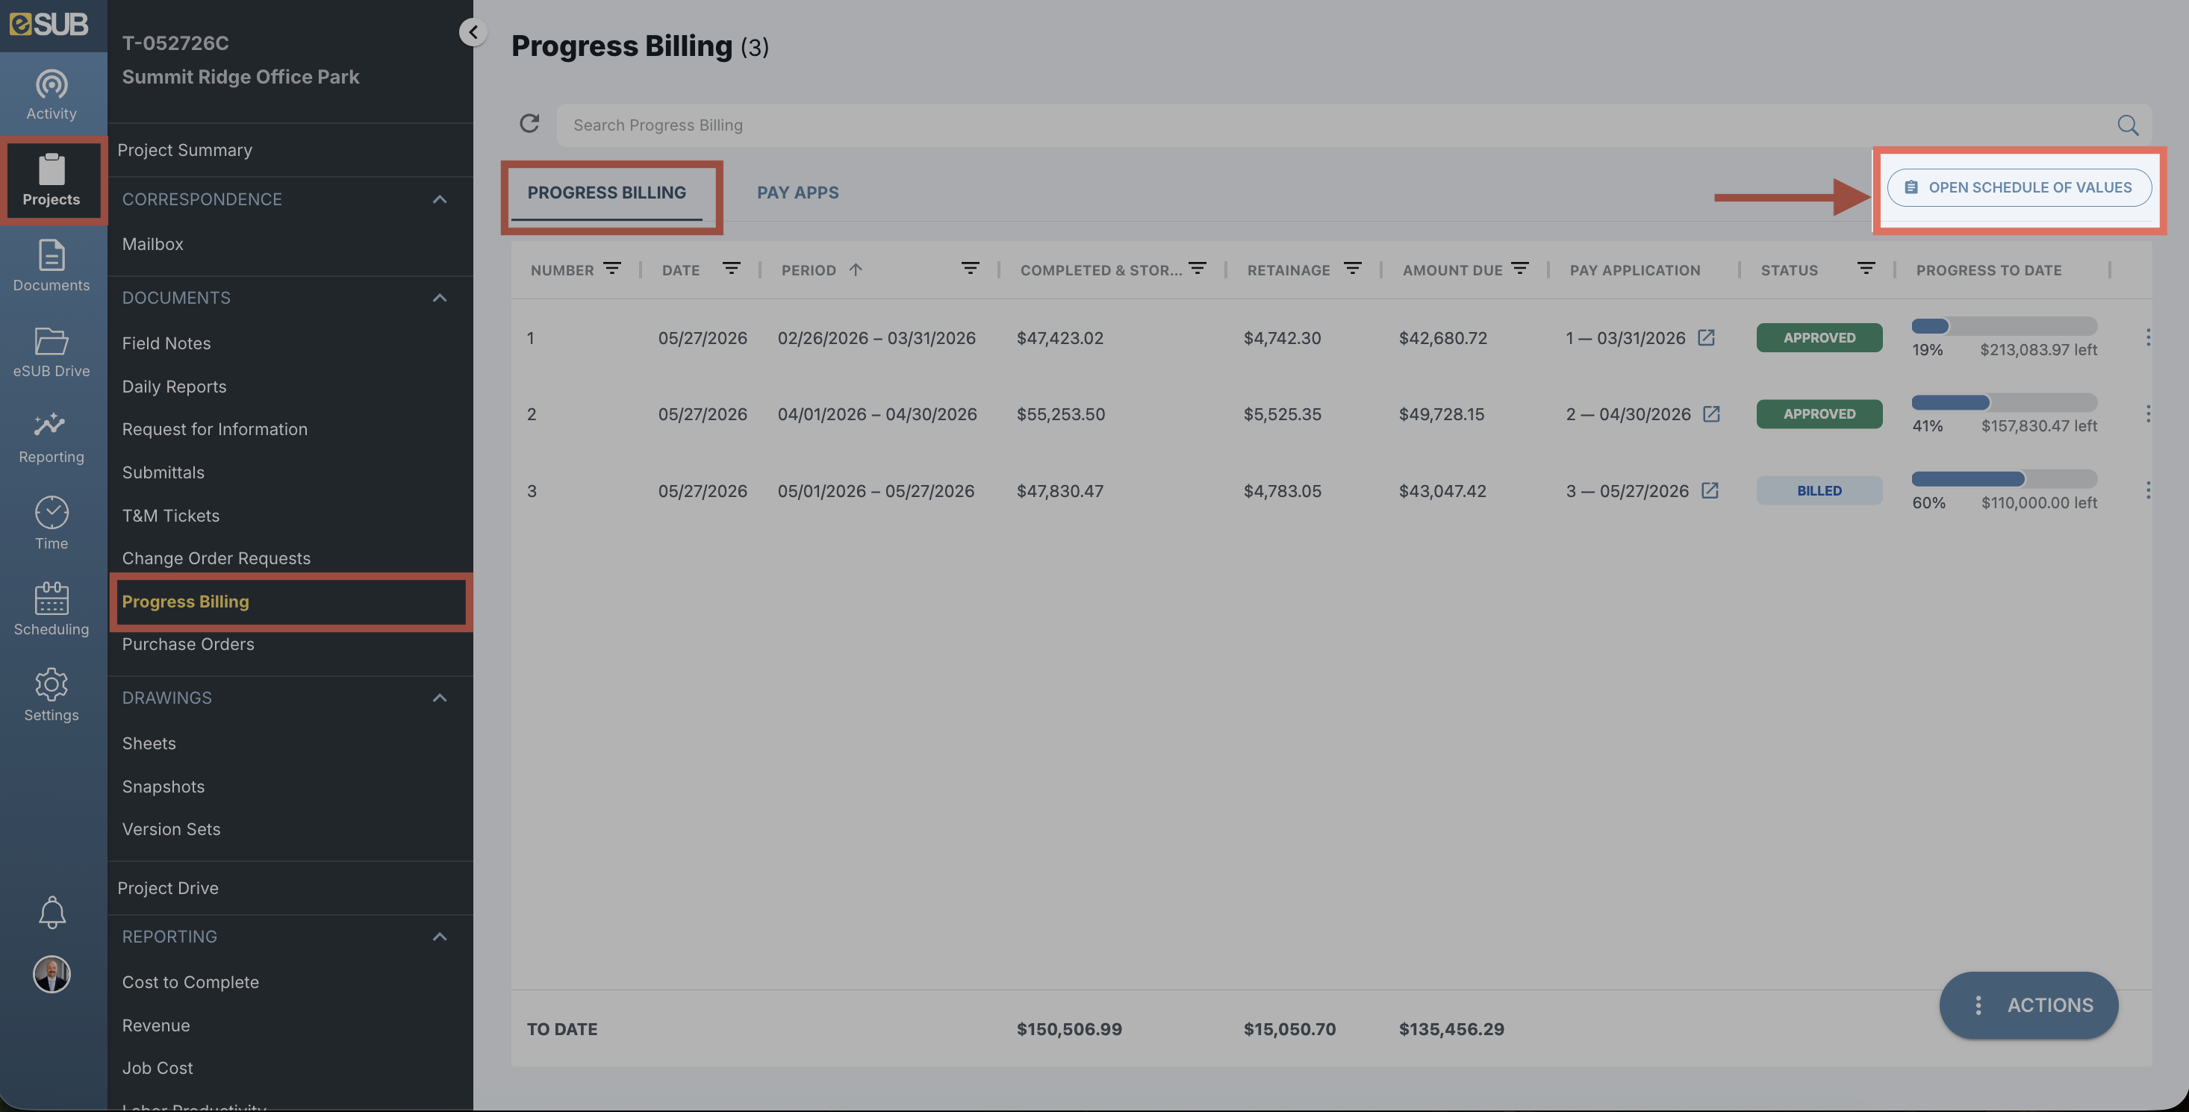Go to Projects in the left rail
The width and height of the screenshot is (2189, 1112).
[x=51, y=180]
